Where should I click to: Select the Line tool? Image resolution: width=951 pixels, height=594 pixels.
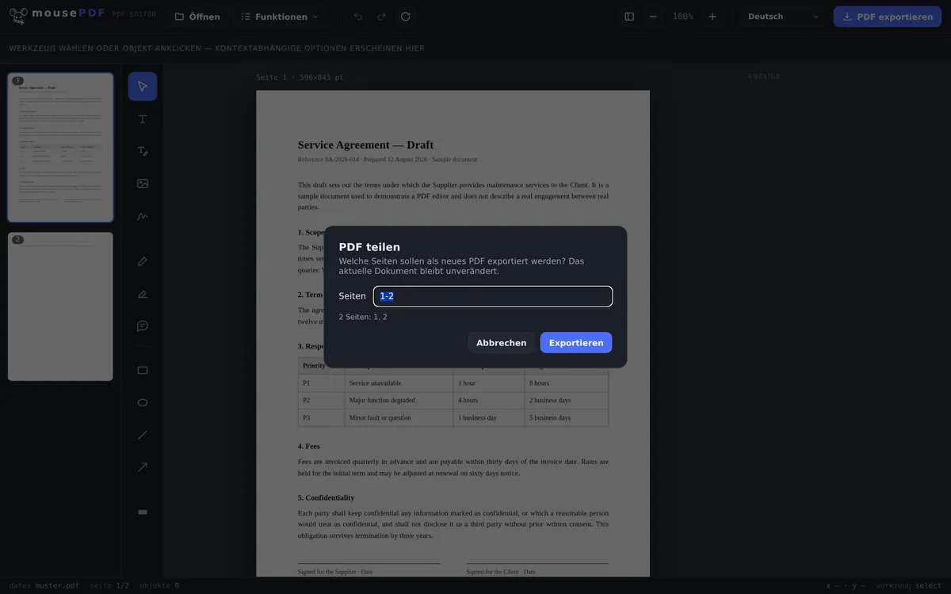point(143,435)
